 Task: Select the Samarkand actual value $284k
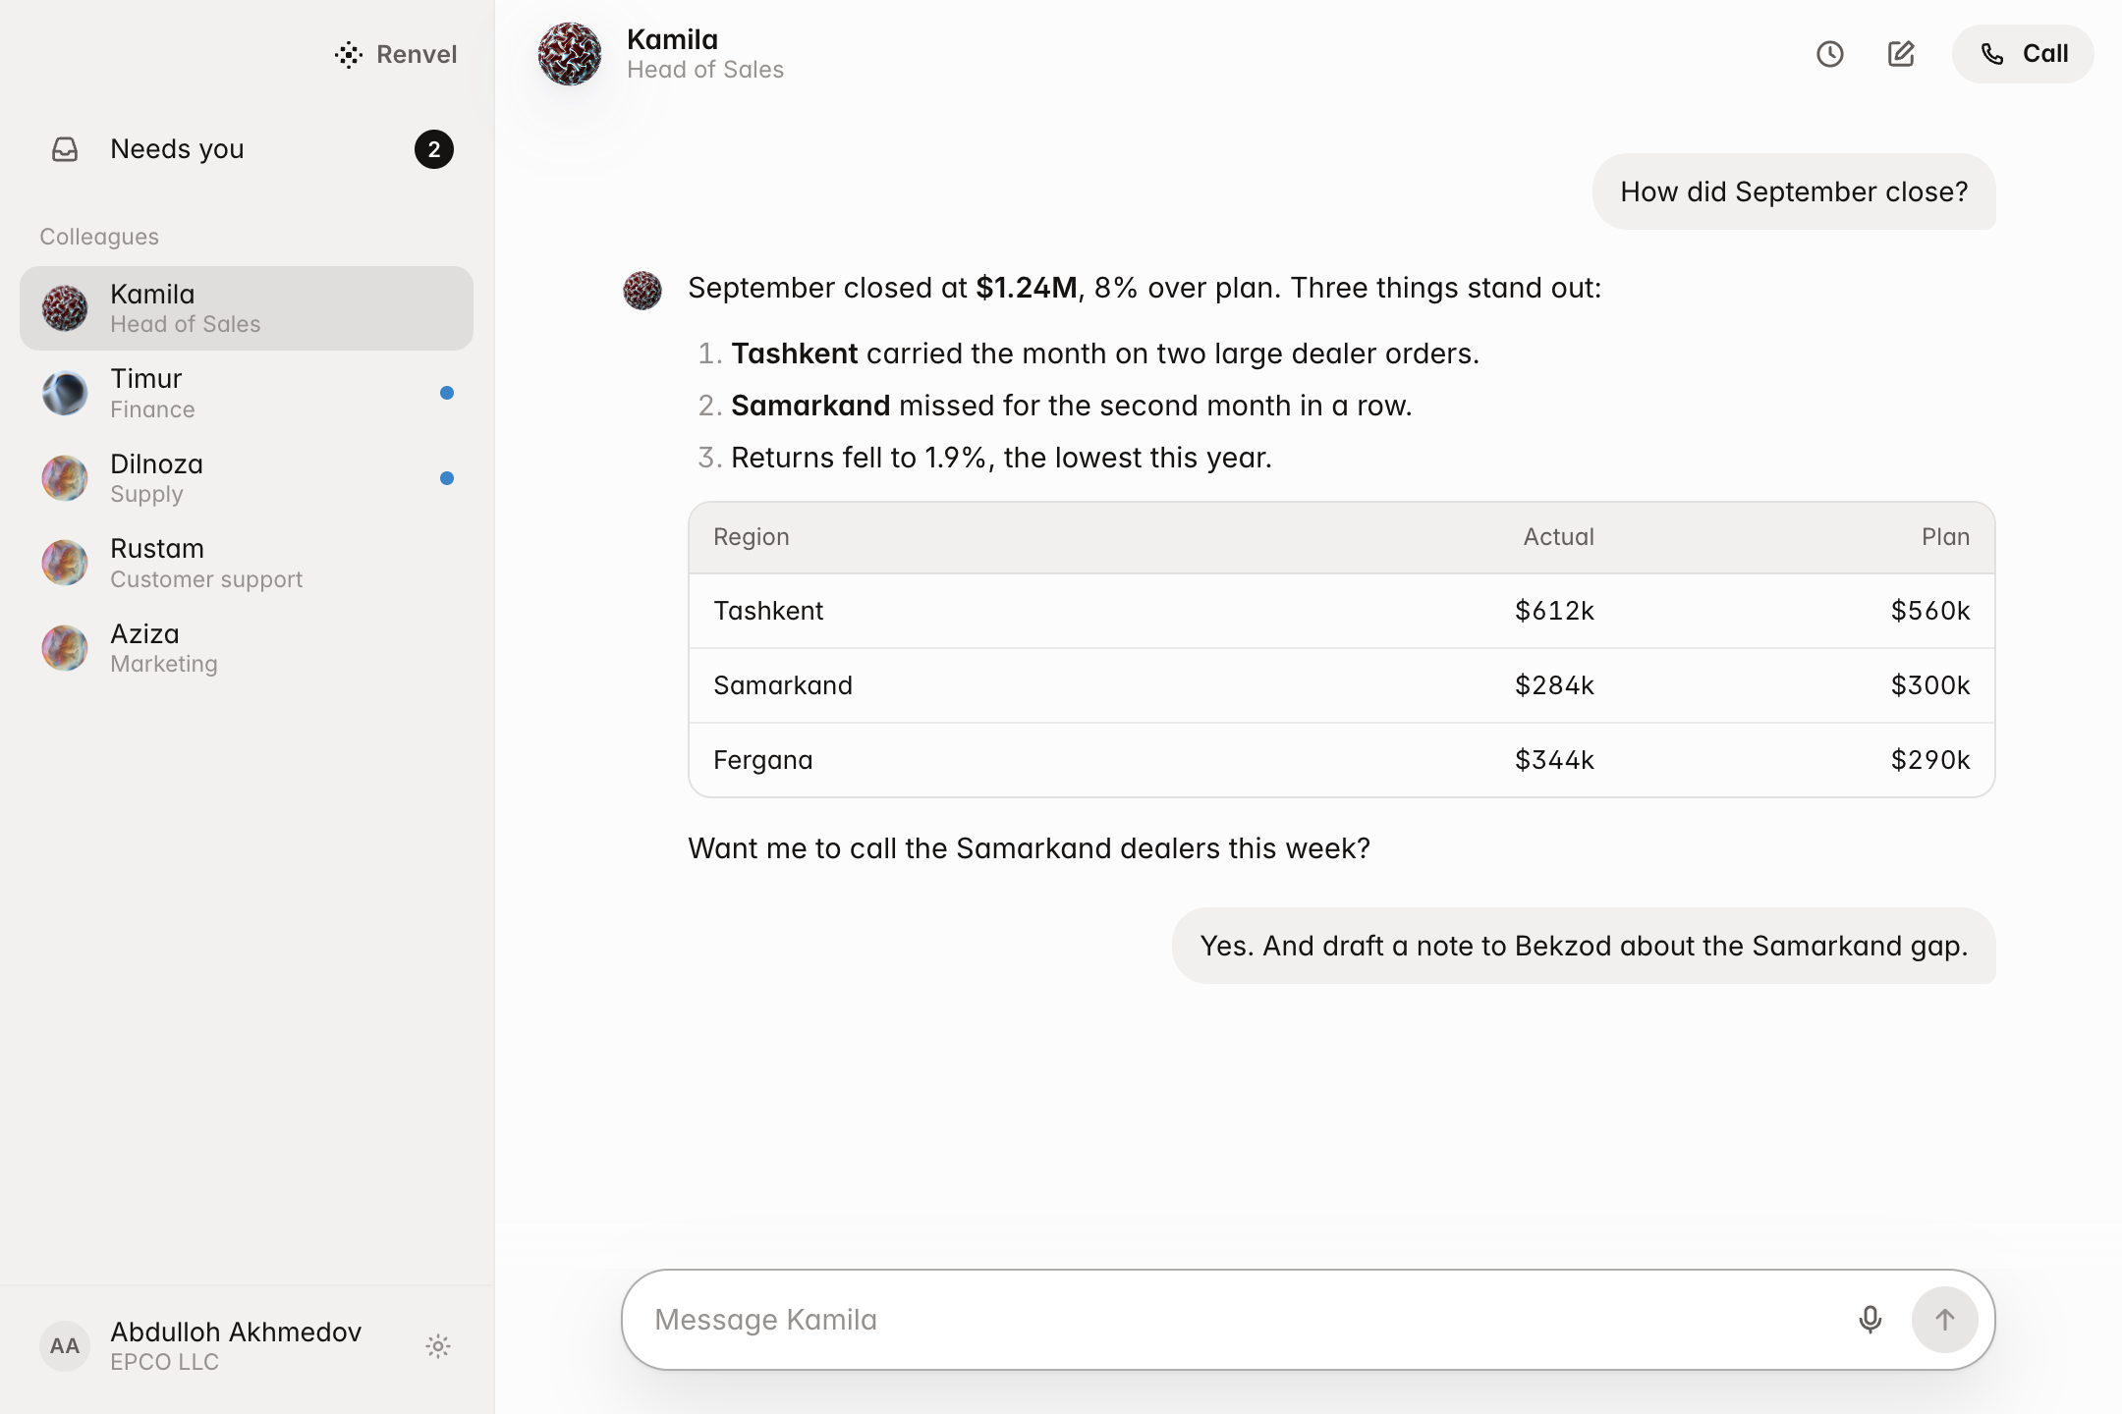pos(1554,685)
